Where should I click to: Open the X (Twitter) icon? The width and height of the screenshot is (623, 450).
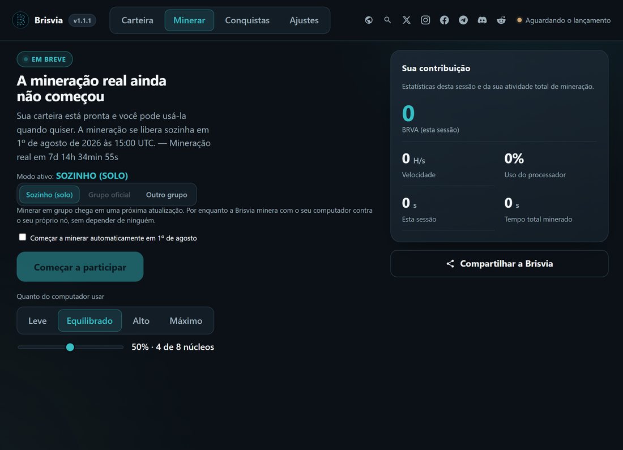point(407,20)
